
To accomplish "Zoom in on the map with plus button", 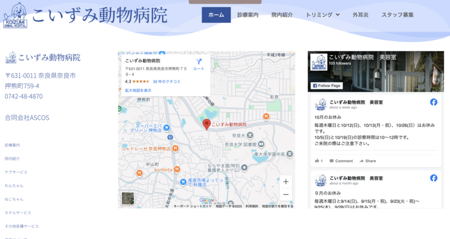I will click(x=286, y=182).
